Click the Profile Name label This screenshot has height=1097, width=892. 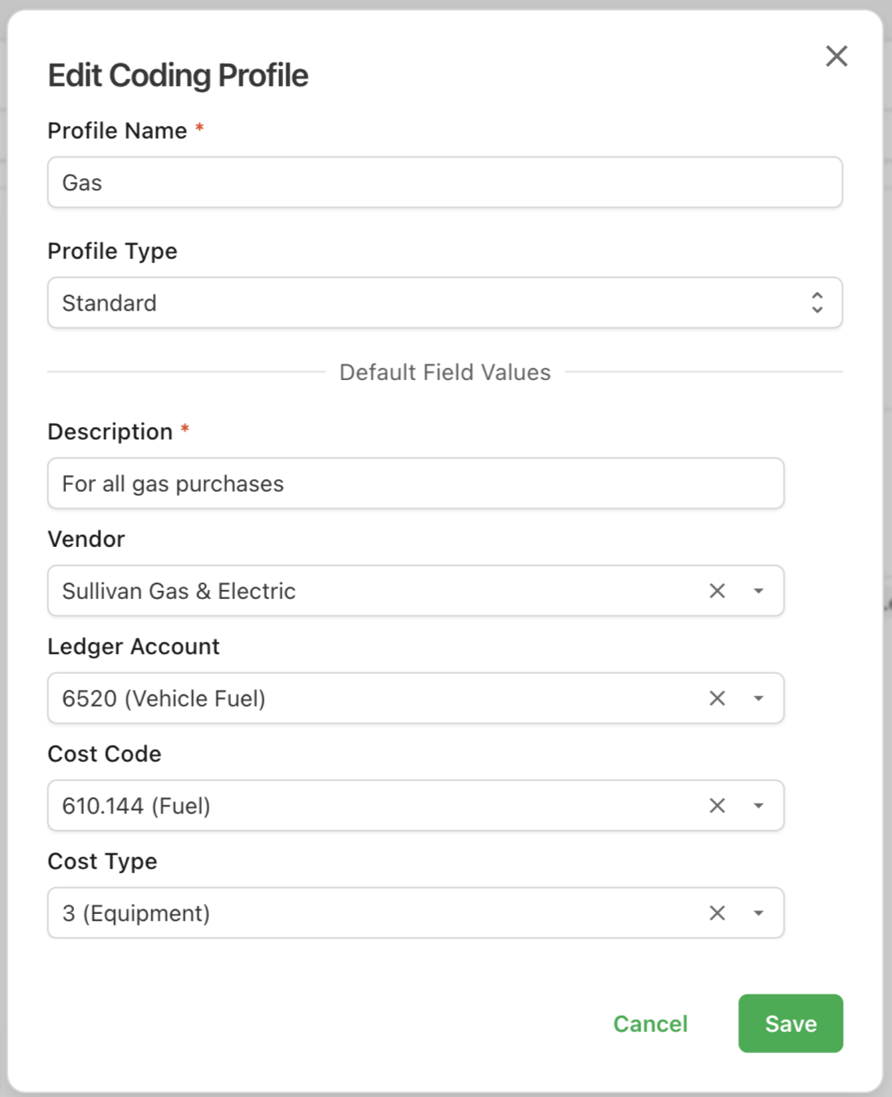point(118,130)
